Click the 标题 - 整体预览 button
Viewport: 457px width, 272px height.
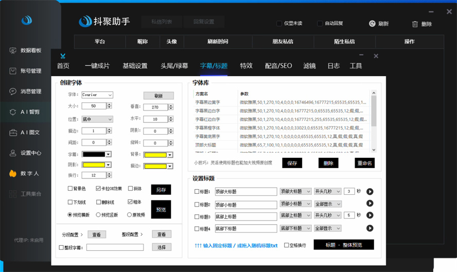click(x=344, y=245)
